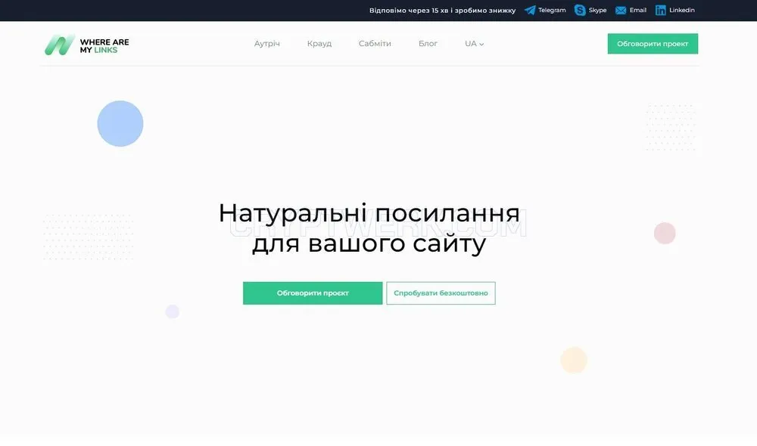Viewport: 757px width, 446px height.
Task: Open the Telegram text link
Action: 552,10
